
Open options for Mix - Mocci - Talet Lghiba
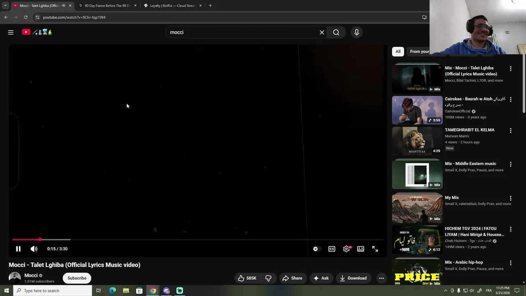coord(510,69)
